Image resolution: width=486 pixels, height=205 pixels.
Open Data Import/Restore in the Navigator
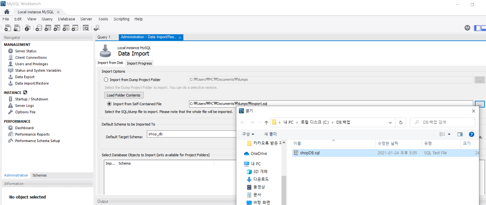(x=32, y=83)
